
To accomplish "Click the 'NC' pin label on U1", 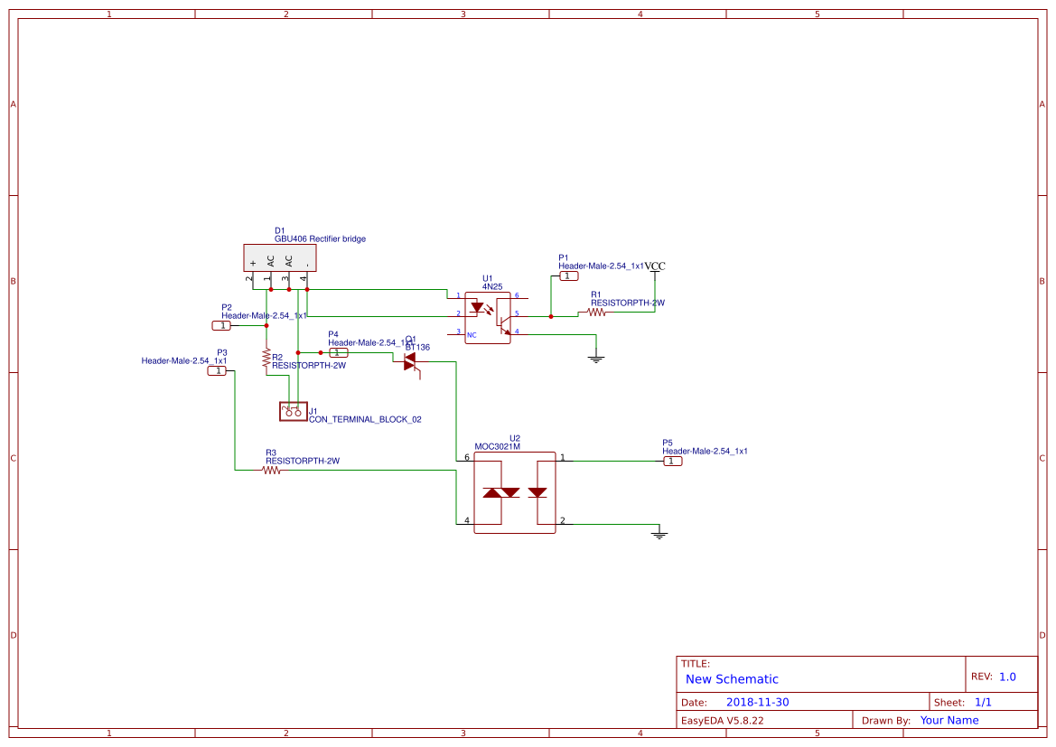I will pos(472,335).
